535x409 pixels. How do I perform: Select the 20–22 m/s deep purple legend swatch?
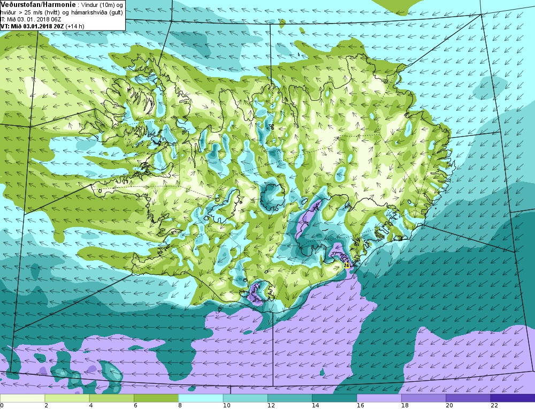click(x=468, y=398)
